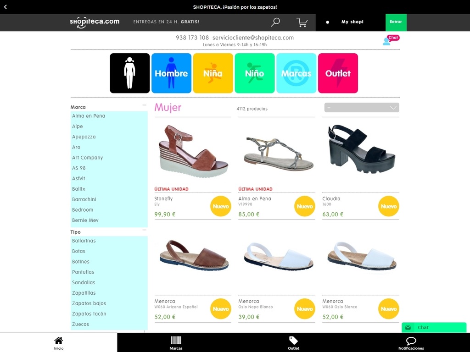Select the Hombre category tile
470x352 pixels.
click(x=171, y=73)
